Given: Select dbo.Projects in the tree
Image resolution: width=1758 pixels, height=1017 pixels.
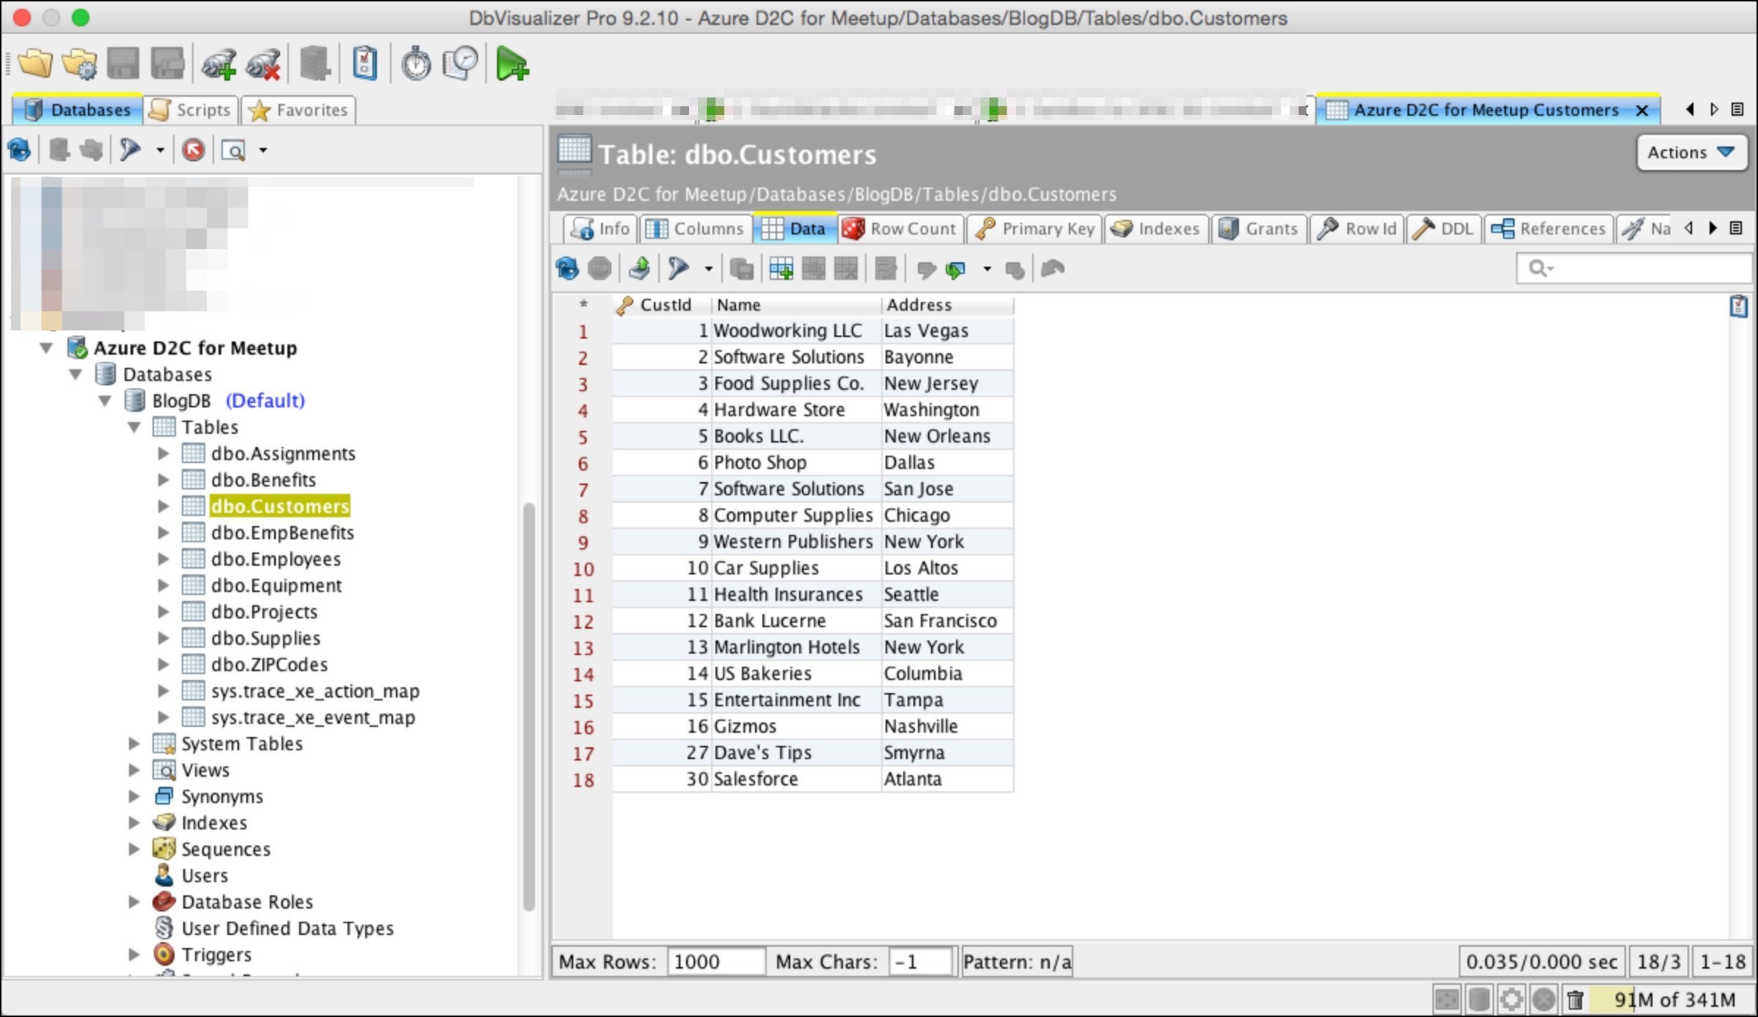Looking at the screenshot, I should [264, 612].
